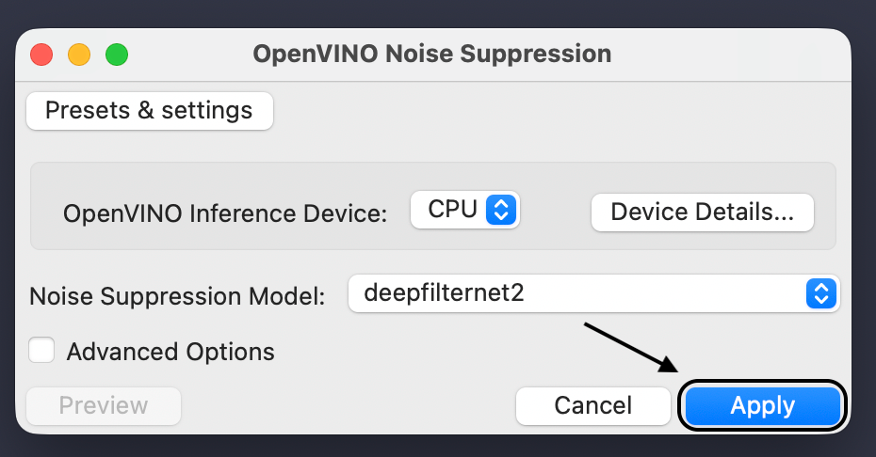876x457 pixels.
Task: Minimize window using yellow button
Action: (x=79, y=55)
